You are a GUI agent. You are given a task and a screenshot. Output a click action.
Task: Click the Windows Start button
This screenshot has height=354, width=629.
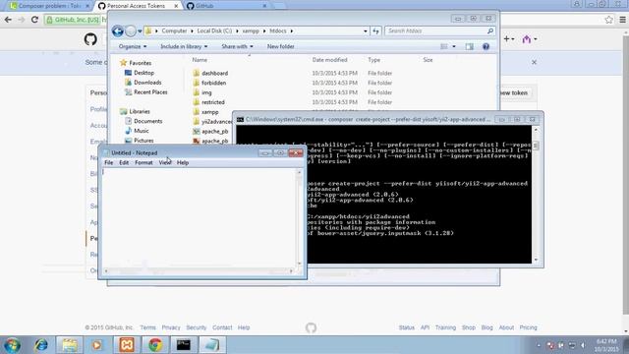(x=12, y=345)
